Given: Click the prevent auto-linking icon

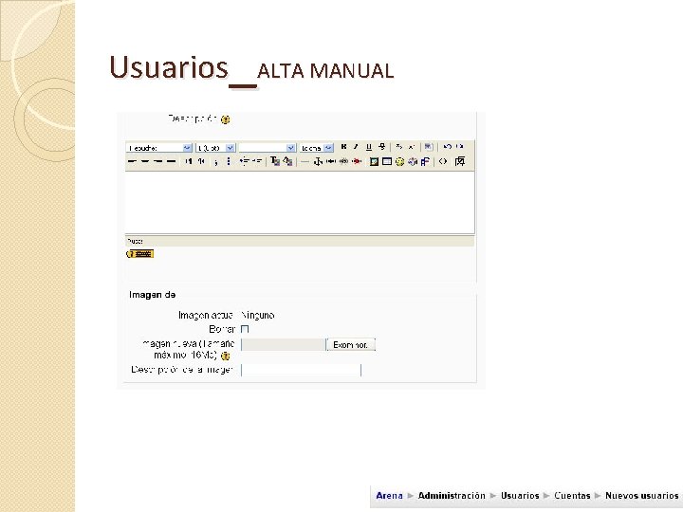Looking at the screenshot, I should (x=357, y=161).
